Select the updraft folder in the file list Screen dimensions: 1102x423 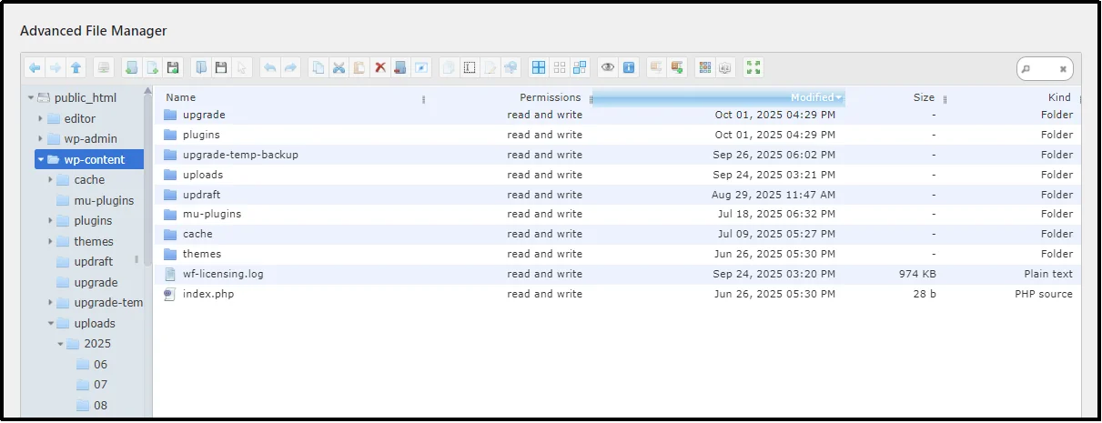click(x=618, y=195)
